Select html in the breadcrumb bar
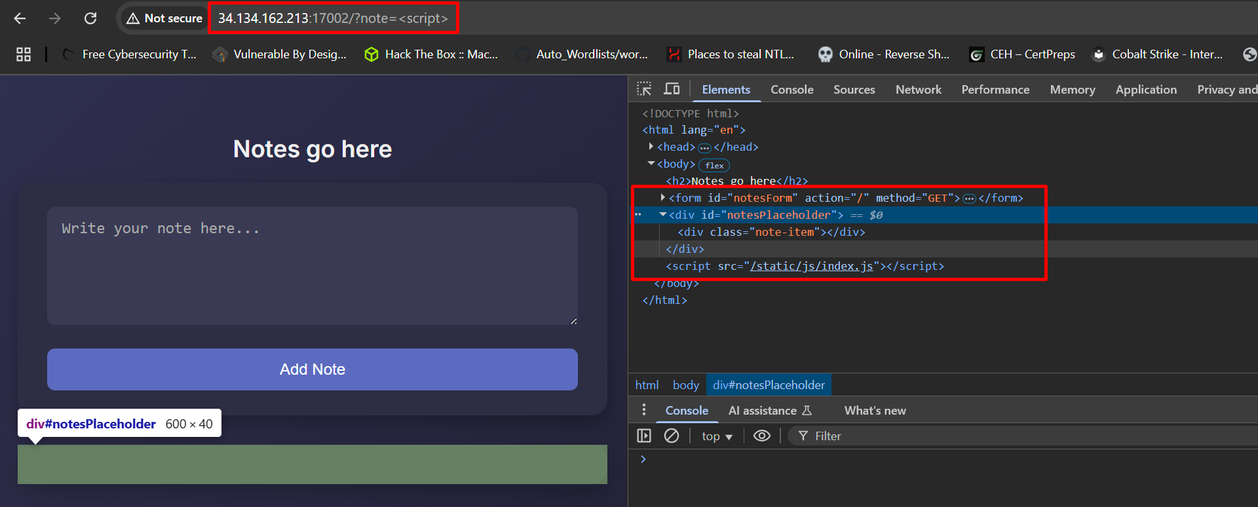Viewport: 1258px width, 507px height. click(x=647, y=385)
